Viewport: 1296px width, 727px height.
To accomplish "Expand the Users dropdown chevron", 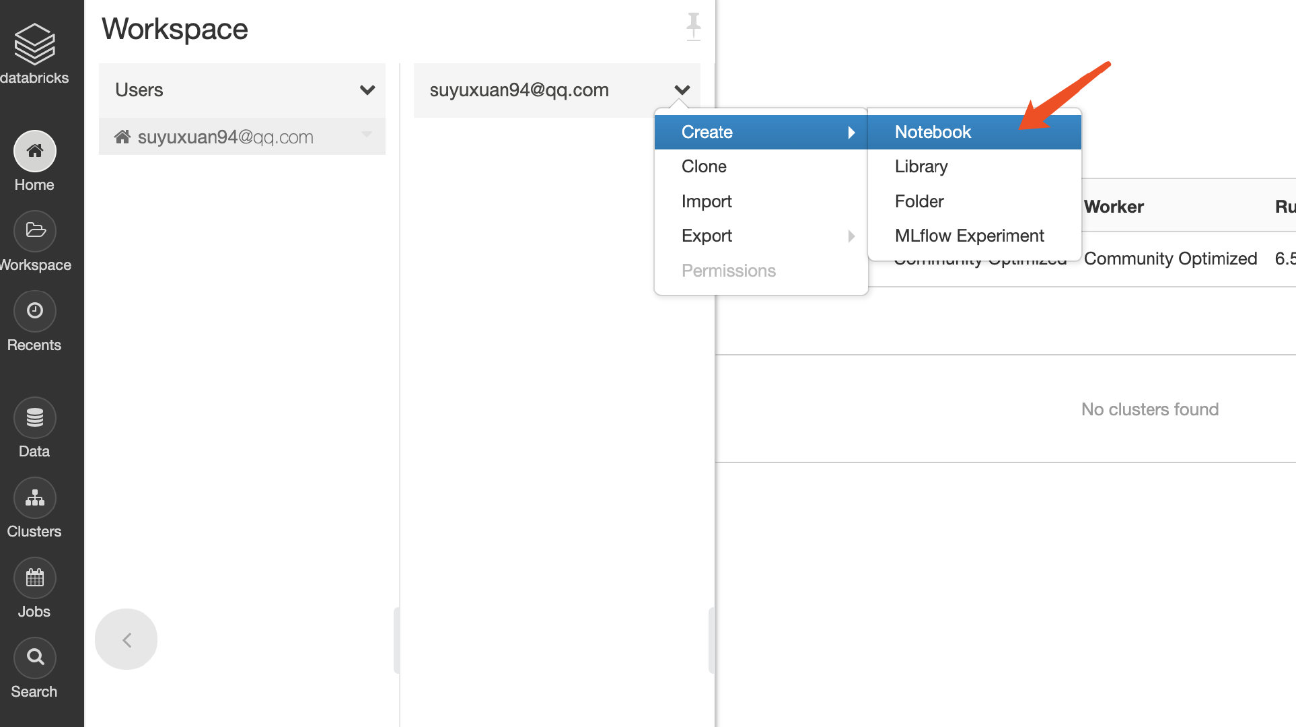I will coord(367,90).
